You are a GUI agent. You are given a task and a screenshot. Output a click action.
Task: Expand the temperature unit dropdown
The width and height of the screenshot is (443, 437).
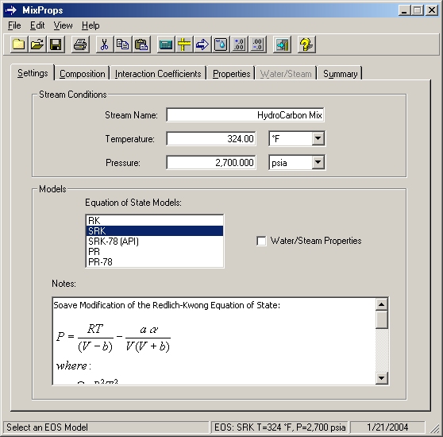[x=318, y=138]
